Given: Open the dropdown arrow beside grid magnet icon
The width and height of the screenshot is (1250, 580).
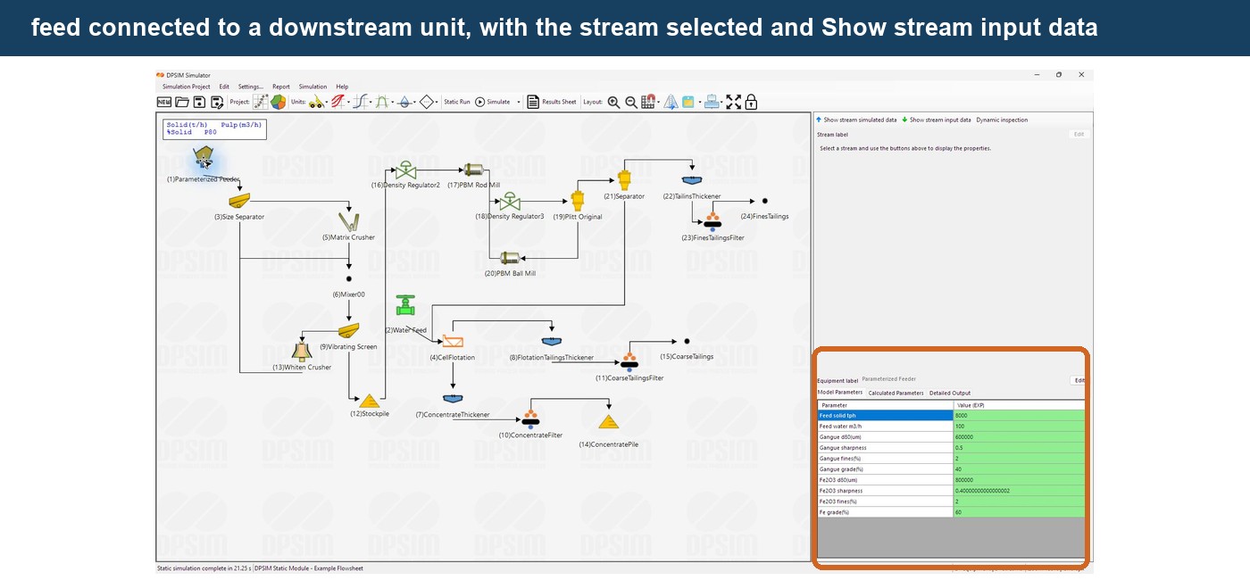Looking at the screenshot, I should point(659,103).
